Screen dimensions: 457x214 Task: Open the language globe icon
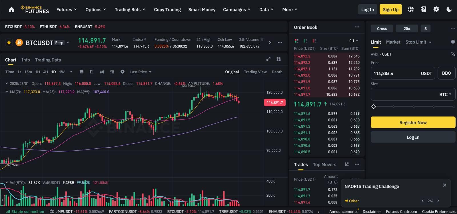tap(411, 9)
